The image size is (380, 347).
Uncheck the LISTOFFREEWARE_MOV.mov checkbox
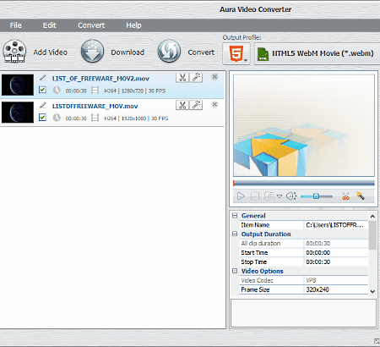tap(42, 118)
